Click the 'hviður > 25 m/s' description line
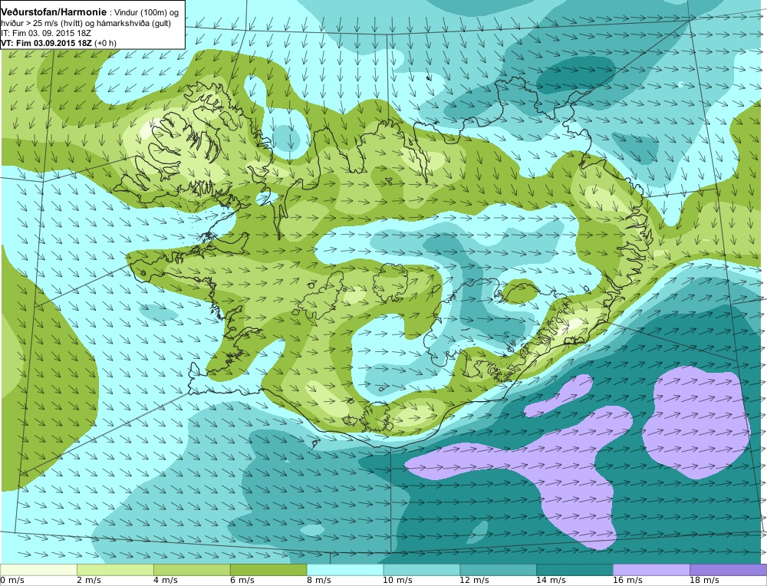The image size is (767, 586). pos(86,23)
